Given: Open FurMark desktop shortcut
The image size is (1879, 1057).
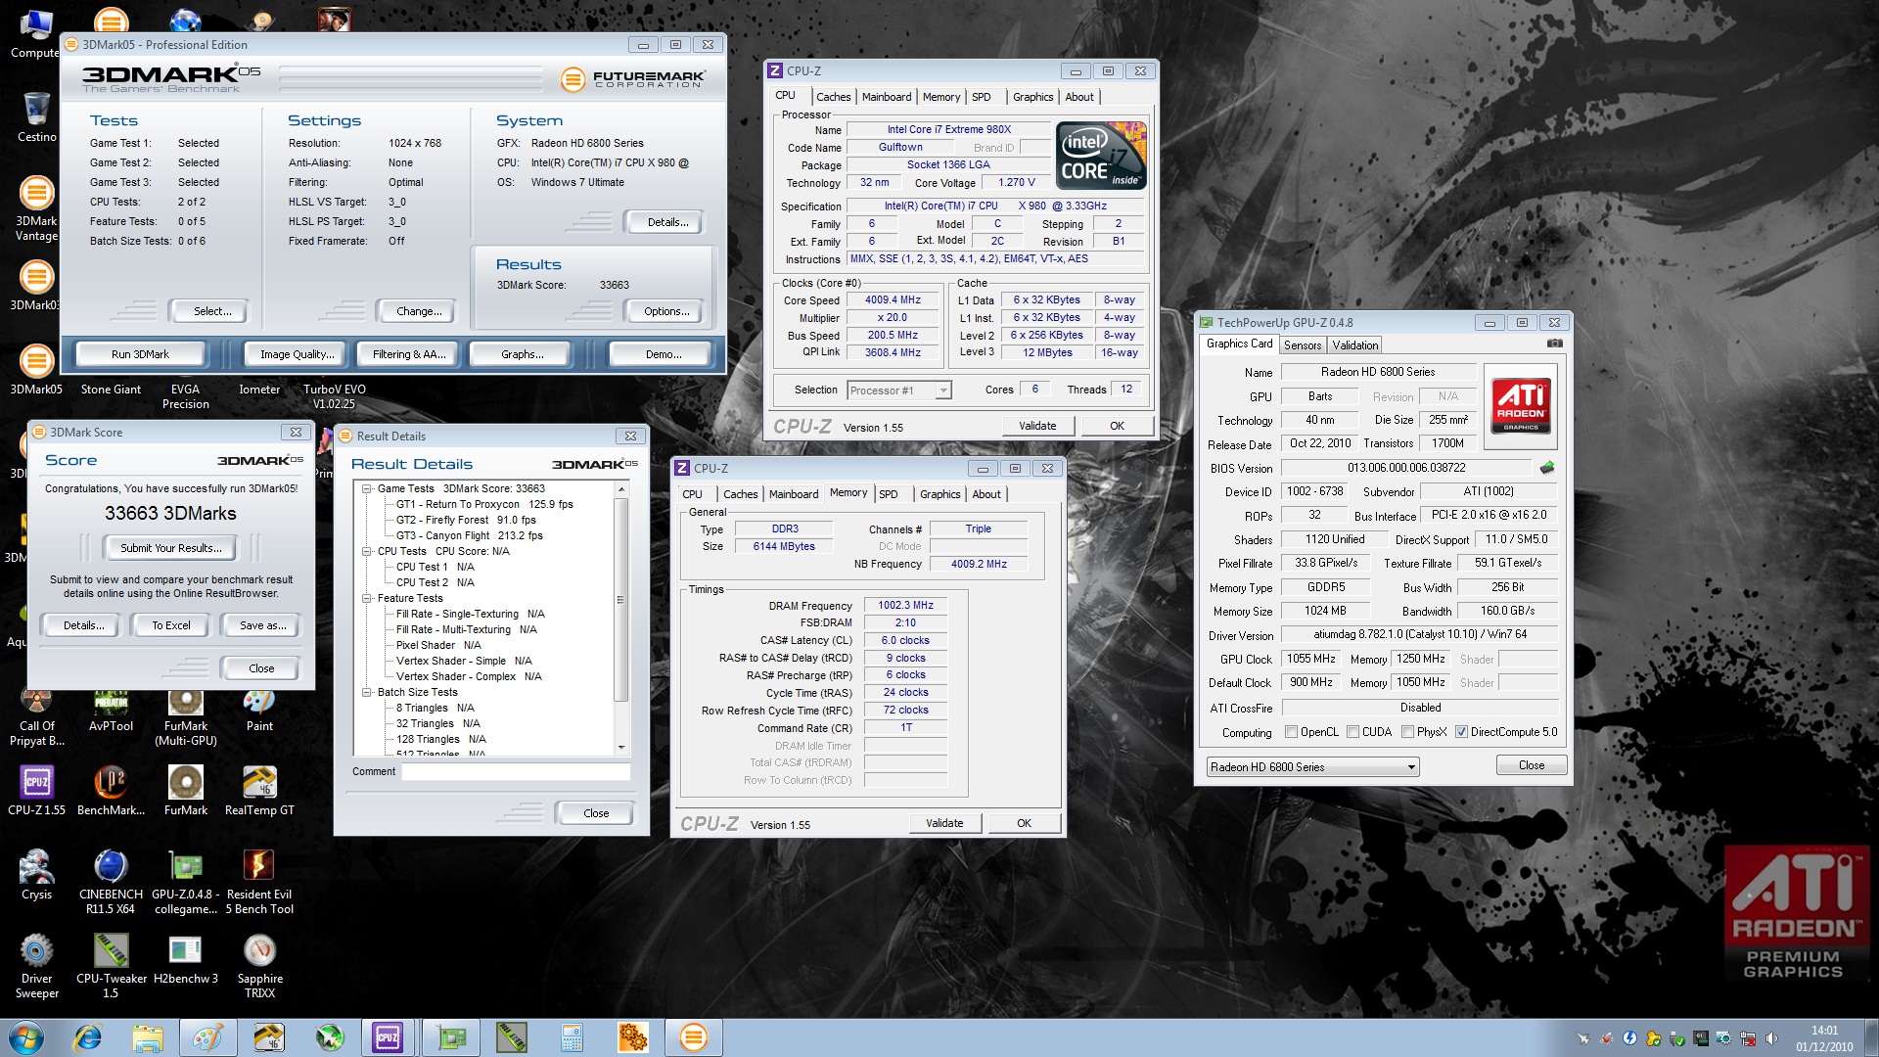Looking at the screenshot, I should (185, 783).
